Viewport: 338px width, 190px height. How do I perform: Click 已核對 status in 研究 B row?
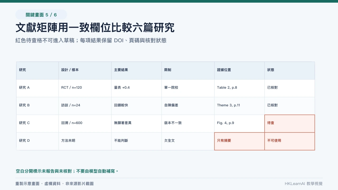tap(290, 106)
